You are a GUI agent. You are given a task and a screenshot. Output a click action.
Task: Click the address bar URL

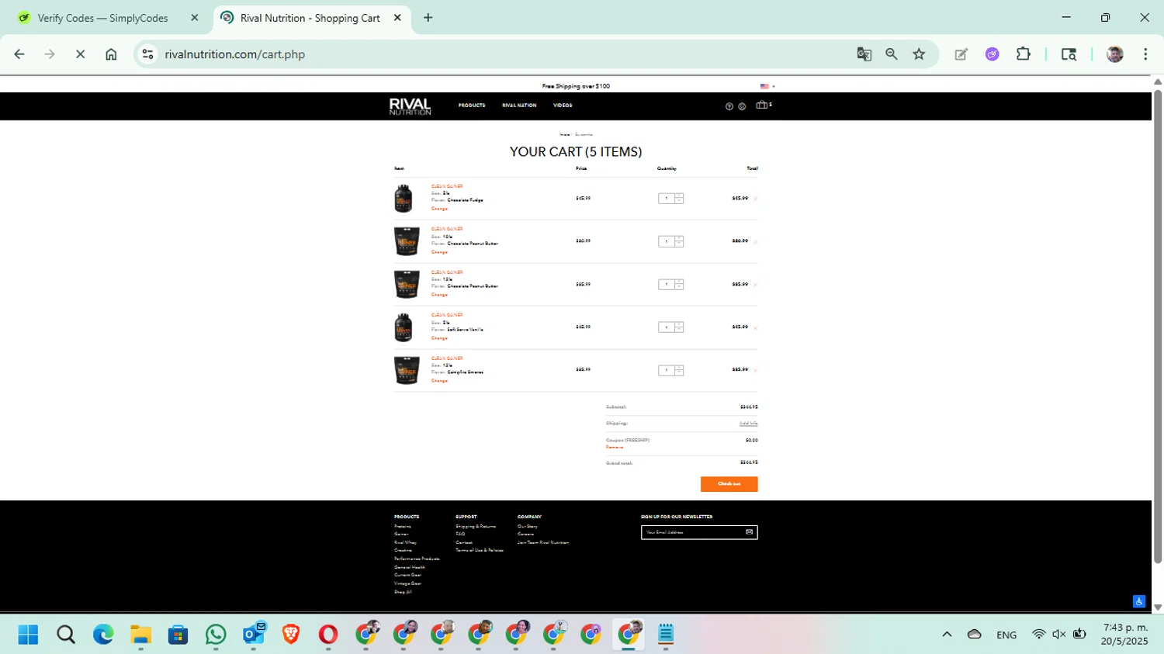pos(234,54)
